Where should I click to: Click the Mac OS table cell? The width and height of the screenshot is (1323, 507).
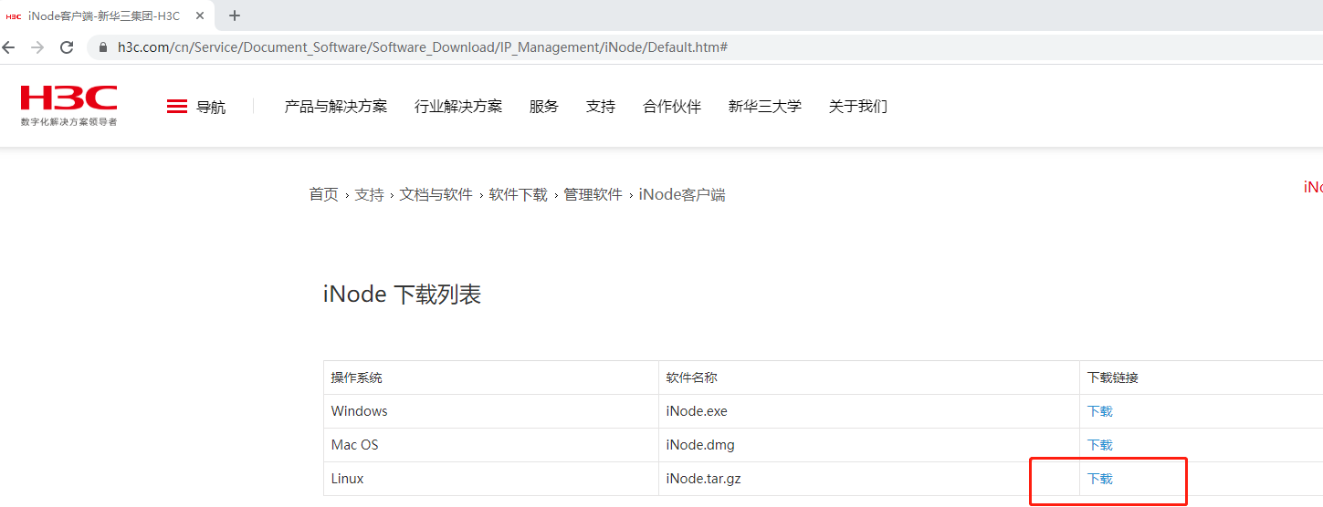point(491,445)
